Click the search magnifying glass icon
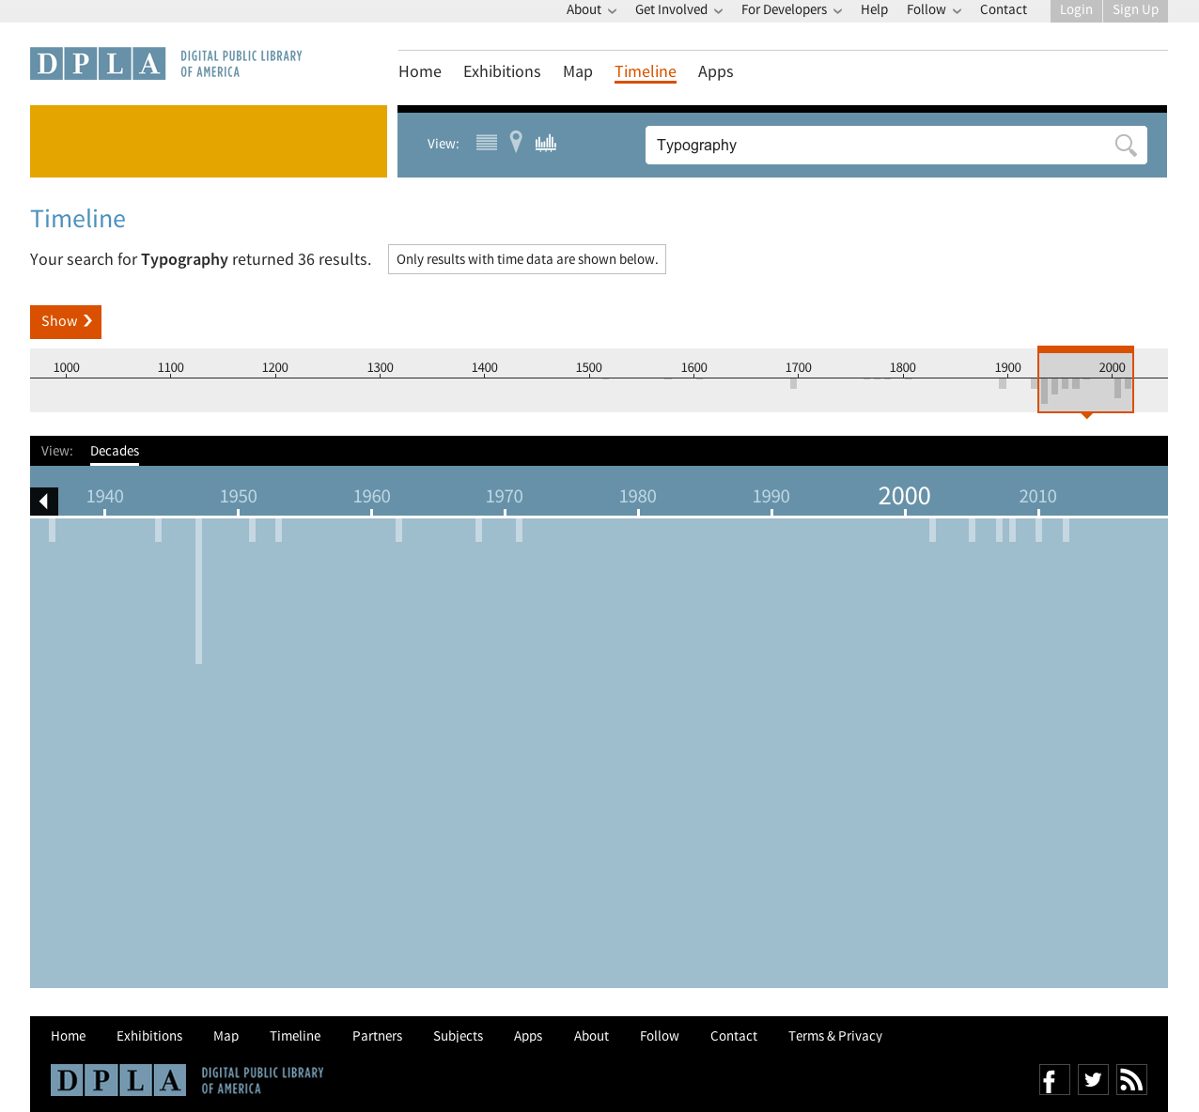1199x1112 pixels. point(1125,146)
